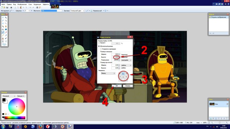Click OK in canvas size dialog
Image resolution: width=230 pixels, height=129 pixels.
click(116, 86)
